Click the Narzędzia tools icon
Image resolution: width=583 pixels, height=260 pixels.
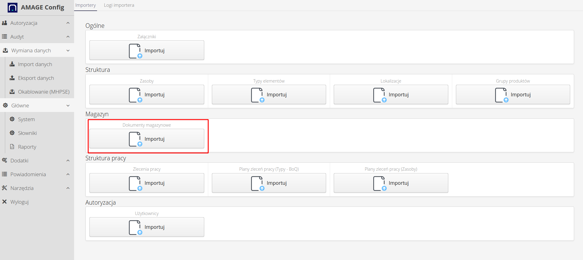tap(5, 188)
